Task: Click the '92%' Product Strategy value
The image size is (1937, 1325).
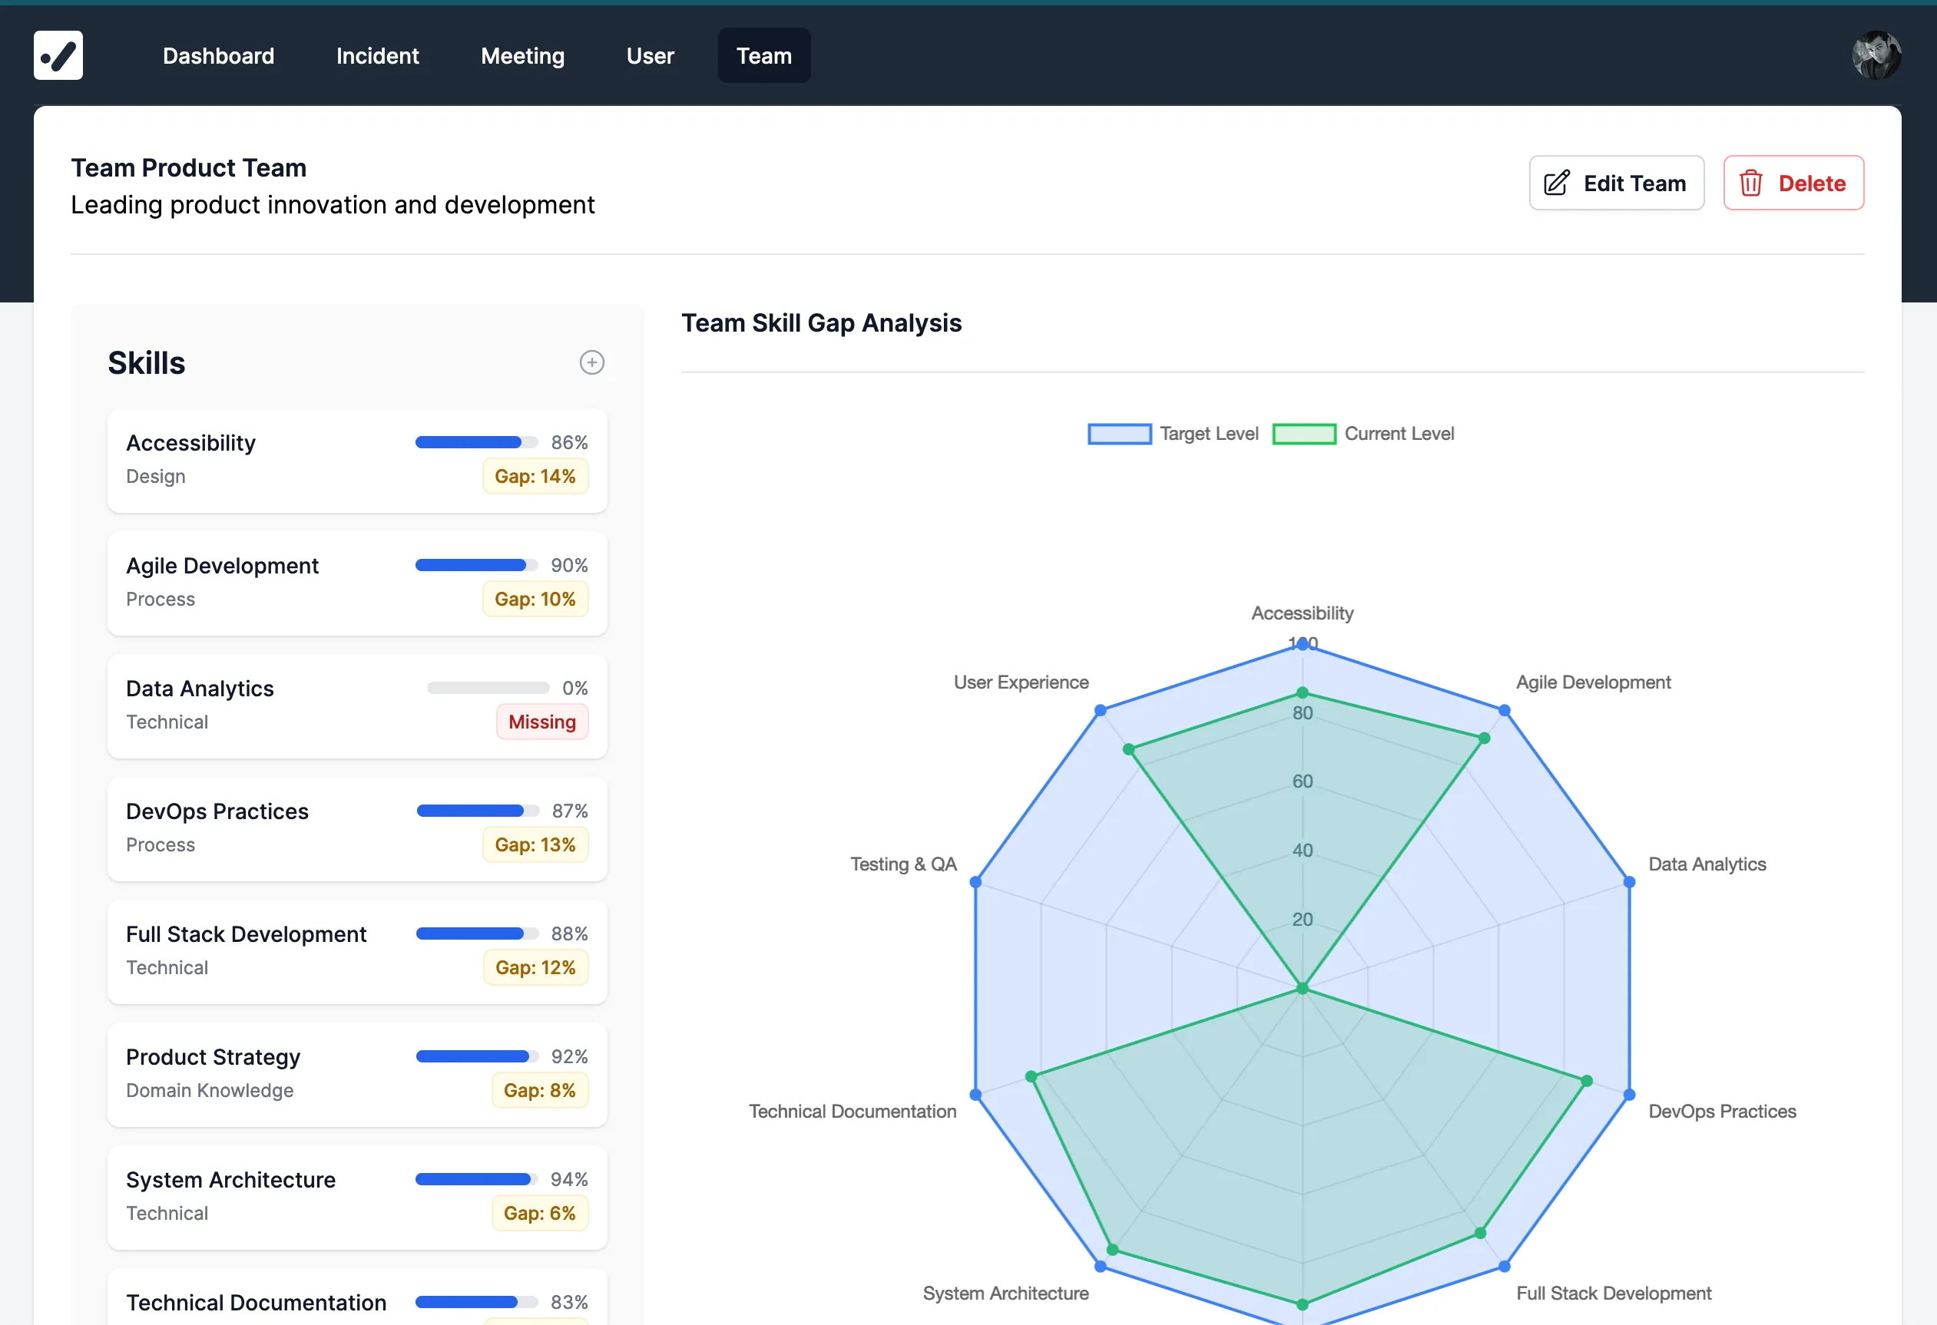Action: 569,1056
